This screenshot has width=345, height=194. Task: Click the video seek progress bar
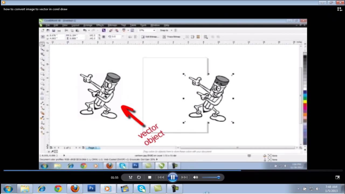click(x=172, y=170)
